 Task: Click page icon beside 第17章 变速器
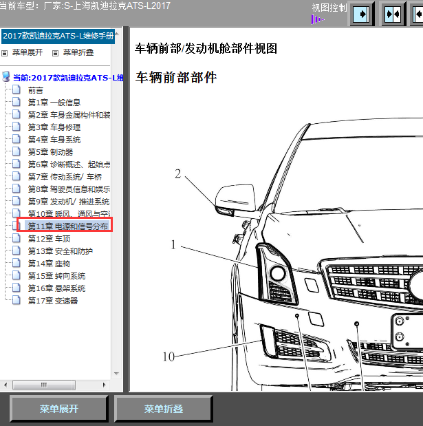pos(17,300)
